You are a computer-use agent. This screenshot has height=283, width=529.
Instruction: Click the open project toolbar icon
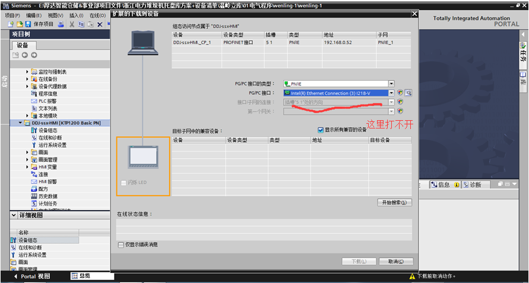tap(20, 24)
